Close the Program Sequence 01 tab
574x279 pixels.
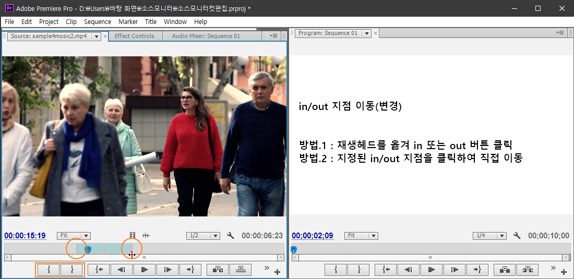click(x=375, y=33)
